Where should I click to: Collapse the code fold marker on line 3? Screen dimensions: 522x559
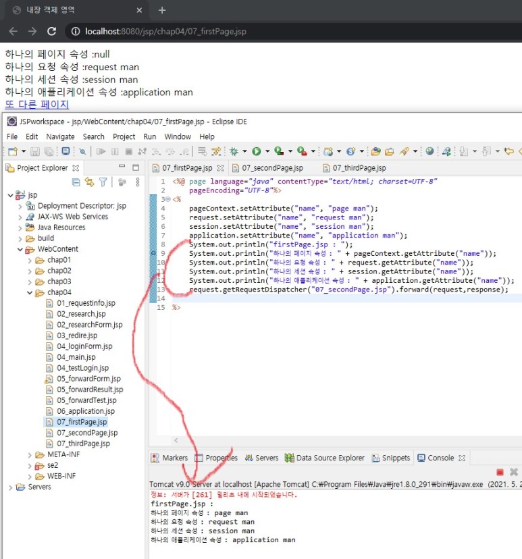tap(168, 199)
